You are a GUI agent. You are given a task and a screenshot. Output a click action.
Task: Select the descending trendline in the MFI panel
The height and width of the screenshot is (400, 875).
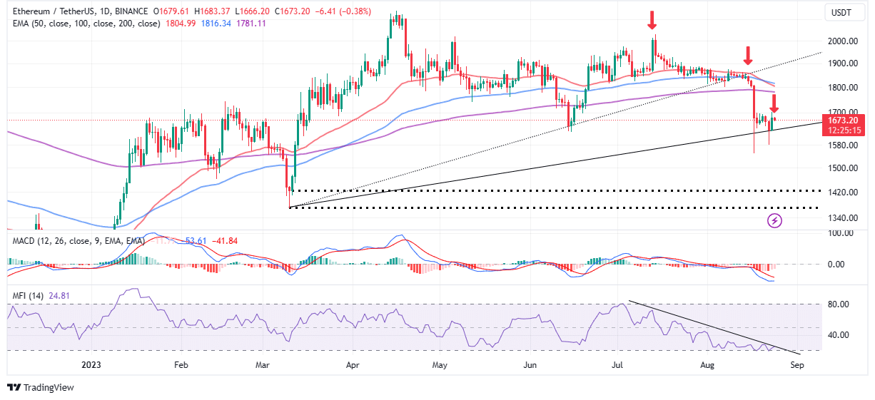[707, 327]
